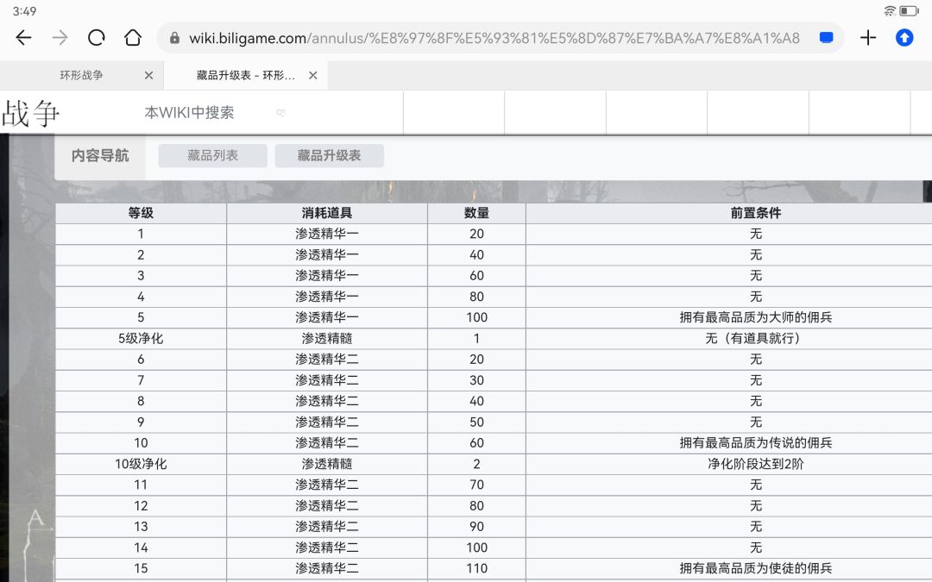Open the 藏品升级表 navigation button
The height and width of the screenshot is (582, 932).
330,155
